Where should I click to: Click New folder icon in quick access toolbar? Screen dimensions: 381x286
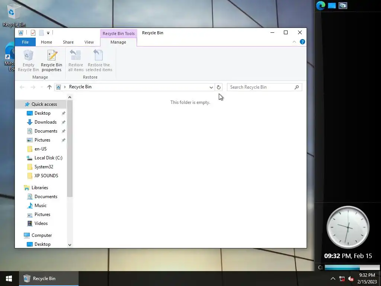point(41,33)
